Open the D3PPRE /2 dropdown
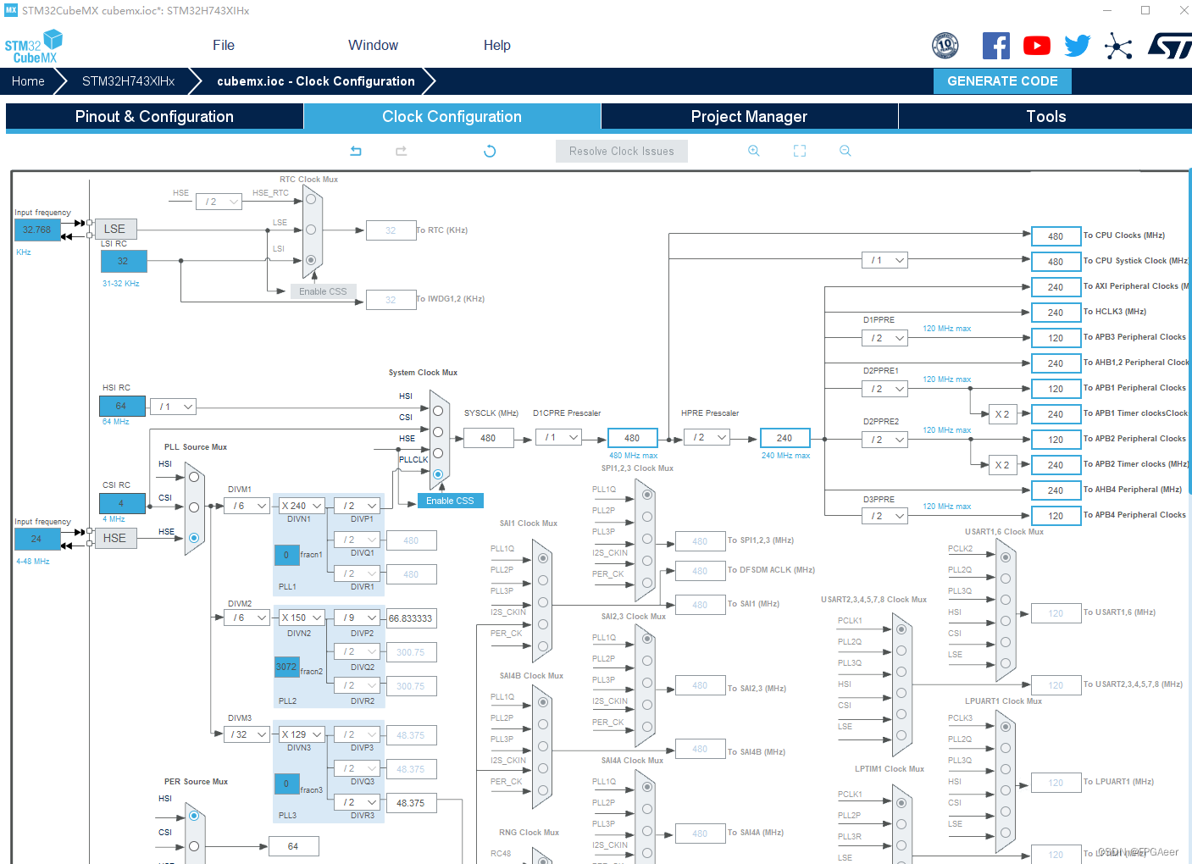 coord(884,516)
